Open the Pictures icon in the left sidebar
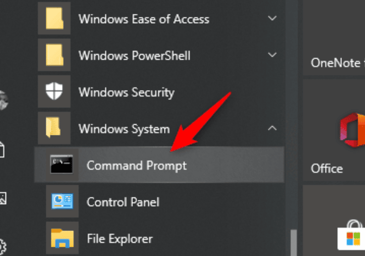Viewport: 365px width, 256px height. pyautogui.click(x=3, y=198)
